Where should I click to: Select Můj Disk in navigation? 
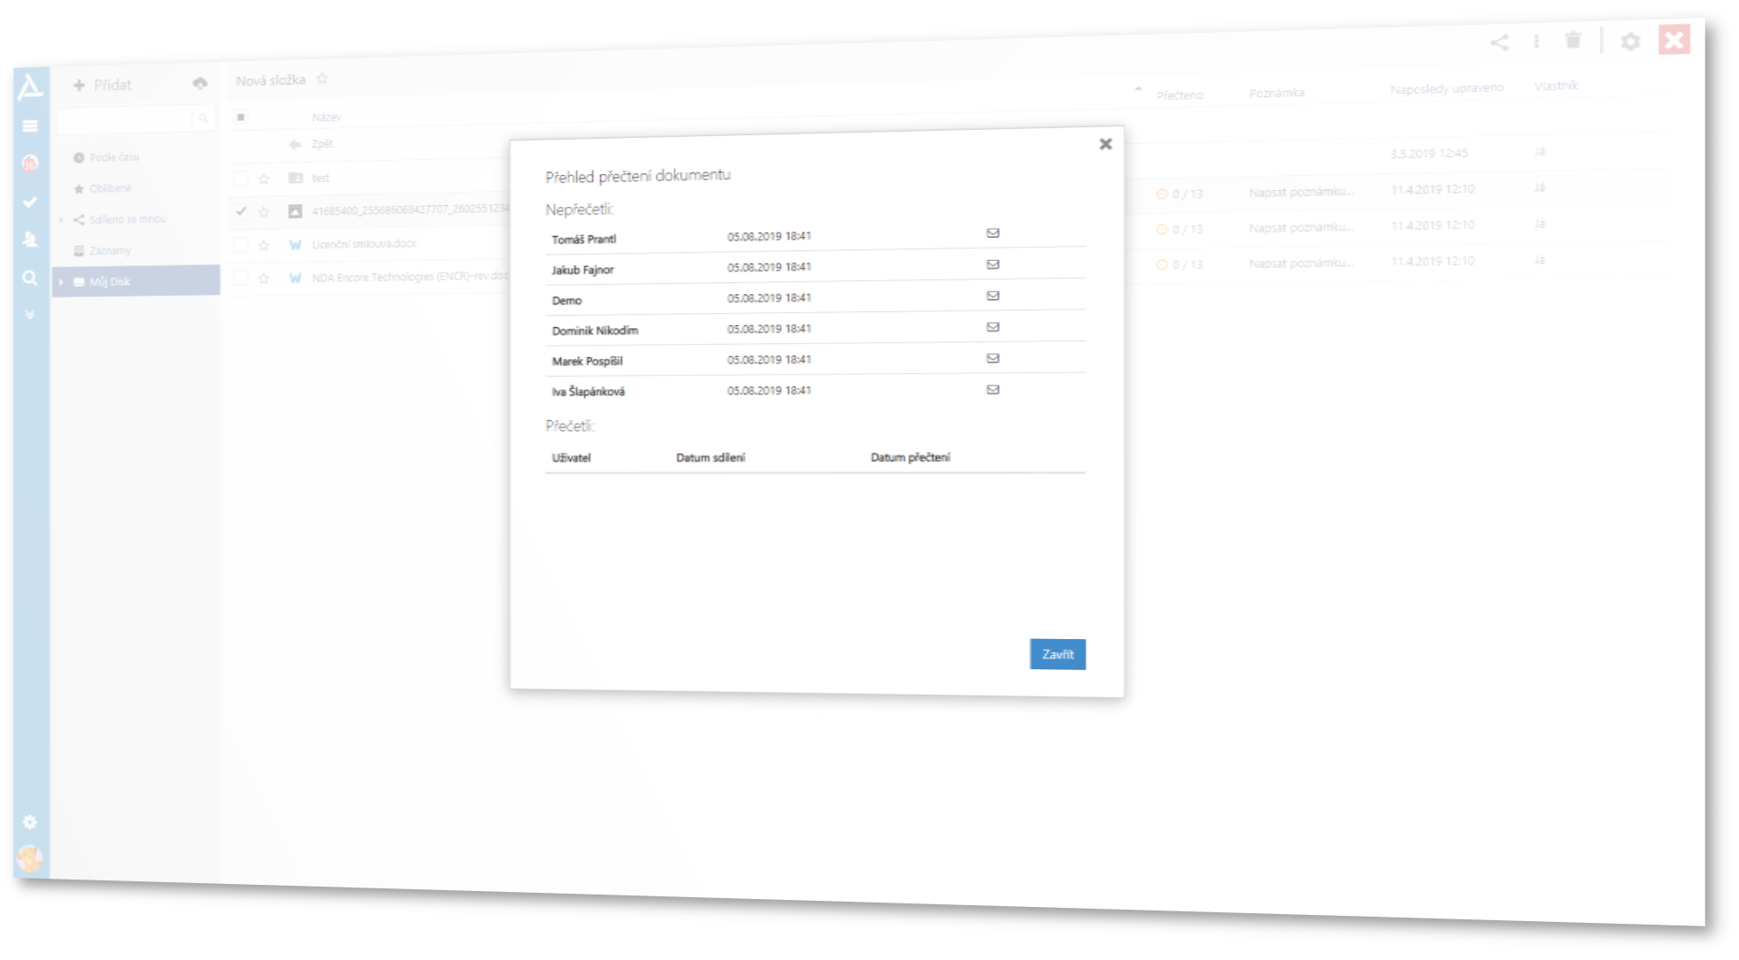coord(135,282)
